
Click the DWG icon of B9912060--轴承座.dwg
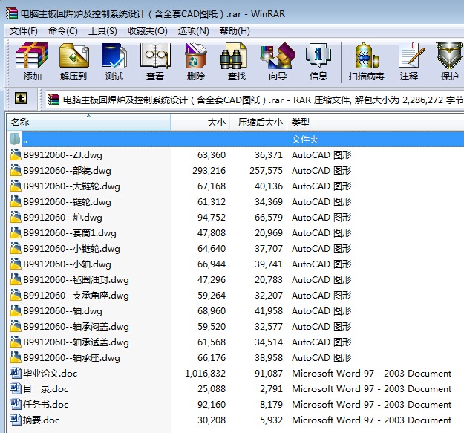point(16,357)
